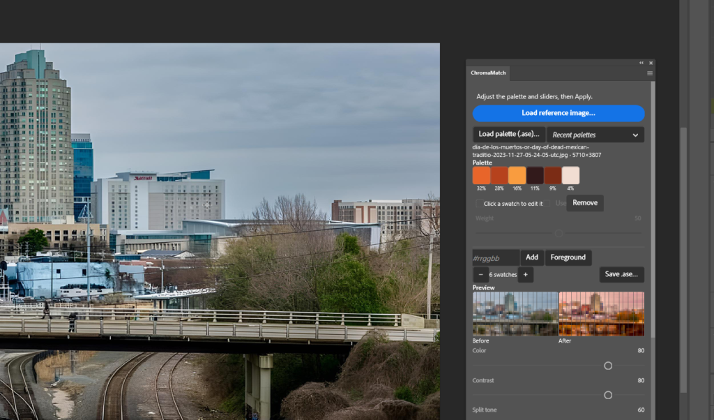
Task: Save palette as .ase file
Action: pos(621,274)
